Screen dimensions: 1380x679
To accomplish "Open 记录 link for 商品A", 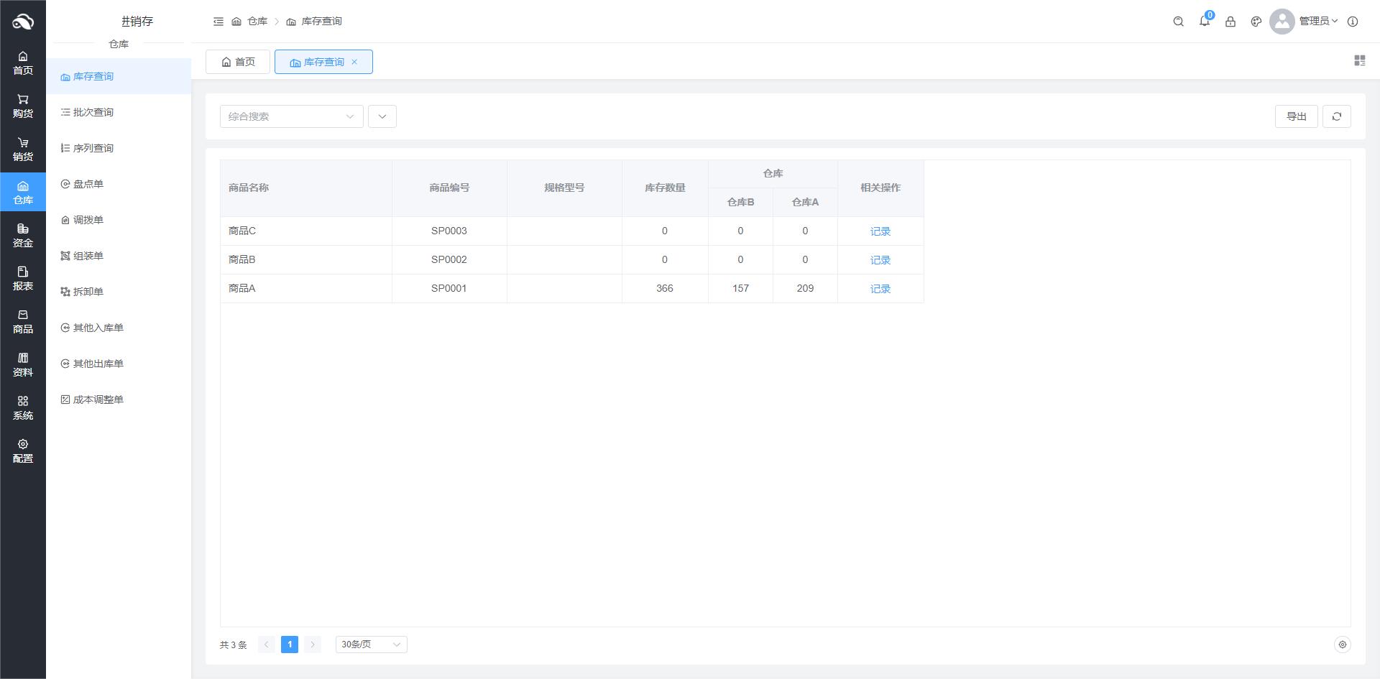I will point(880,289).
